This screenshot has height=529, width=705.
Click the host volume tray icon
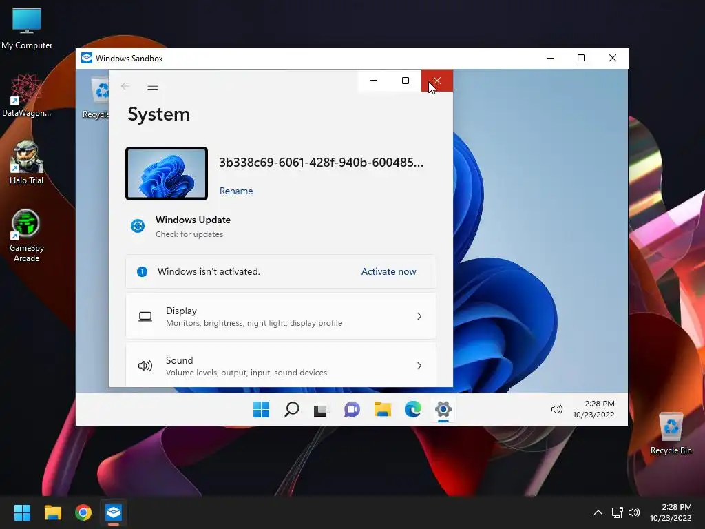pyautogui.click(x=634, y=512)
